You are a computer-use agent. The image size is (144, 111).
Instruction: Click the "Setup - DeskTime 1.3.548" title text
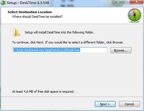[28, 3]
